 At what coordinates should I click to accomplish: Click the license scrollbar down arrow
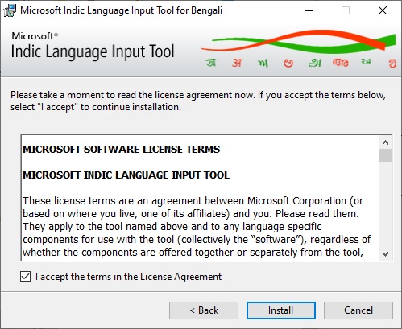[386, 254]
